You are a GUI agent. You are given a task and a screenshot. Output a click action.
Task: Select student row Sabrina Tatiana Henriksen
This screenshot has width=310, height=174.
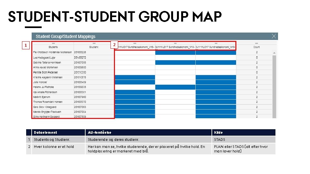pos(47,63)
